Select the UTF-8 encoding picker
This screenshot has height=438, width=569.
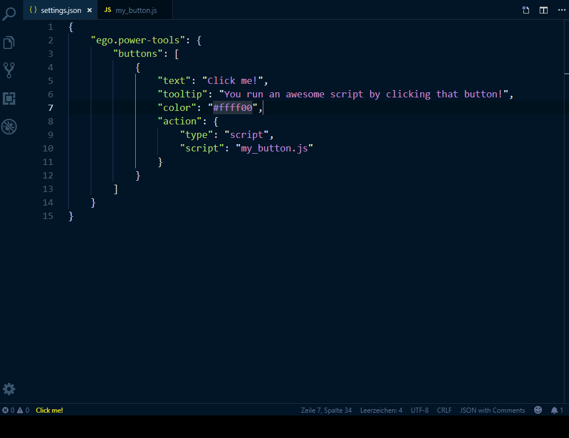pos(420,410)
